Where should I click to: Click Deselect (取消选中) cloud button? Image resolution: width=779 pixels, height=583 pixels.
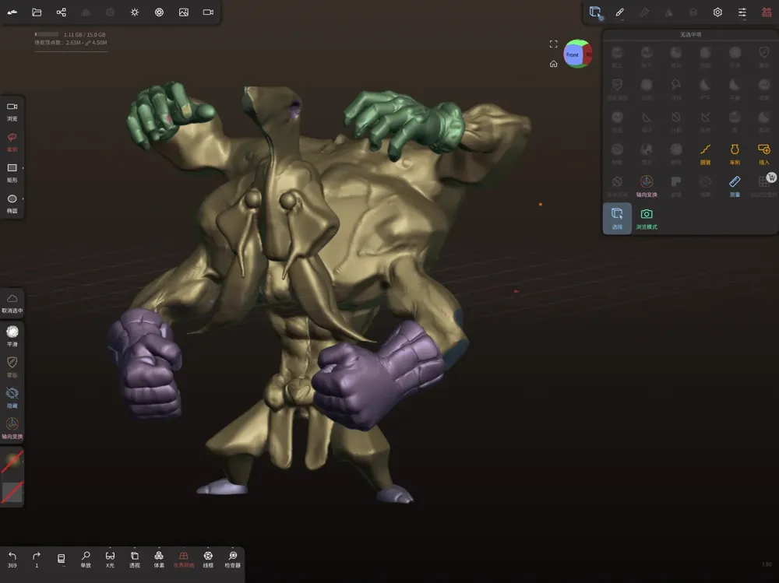pyautogui.click(x=12, y=303)
